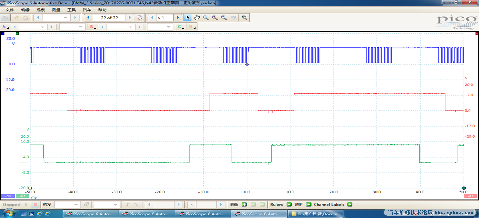Viewport: 479px width, 218px height.
Task: Open channel C options button
Action: coord(181,27)
